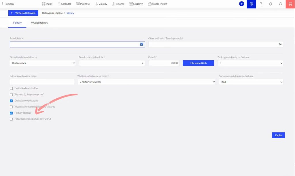Open the notifications bell icon
This screenshot has width=295, height=176.
tap(271, 4)
